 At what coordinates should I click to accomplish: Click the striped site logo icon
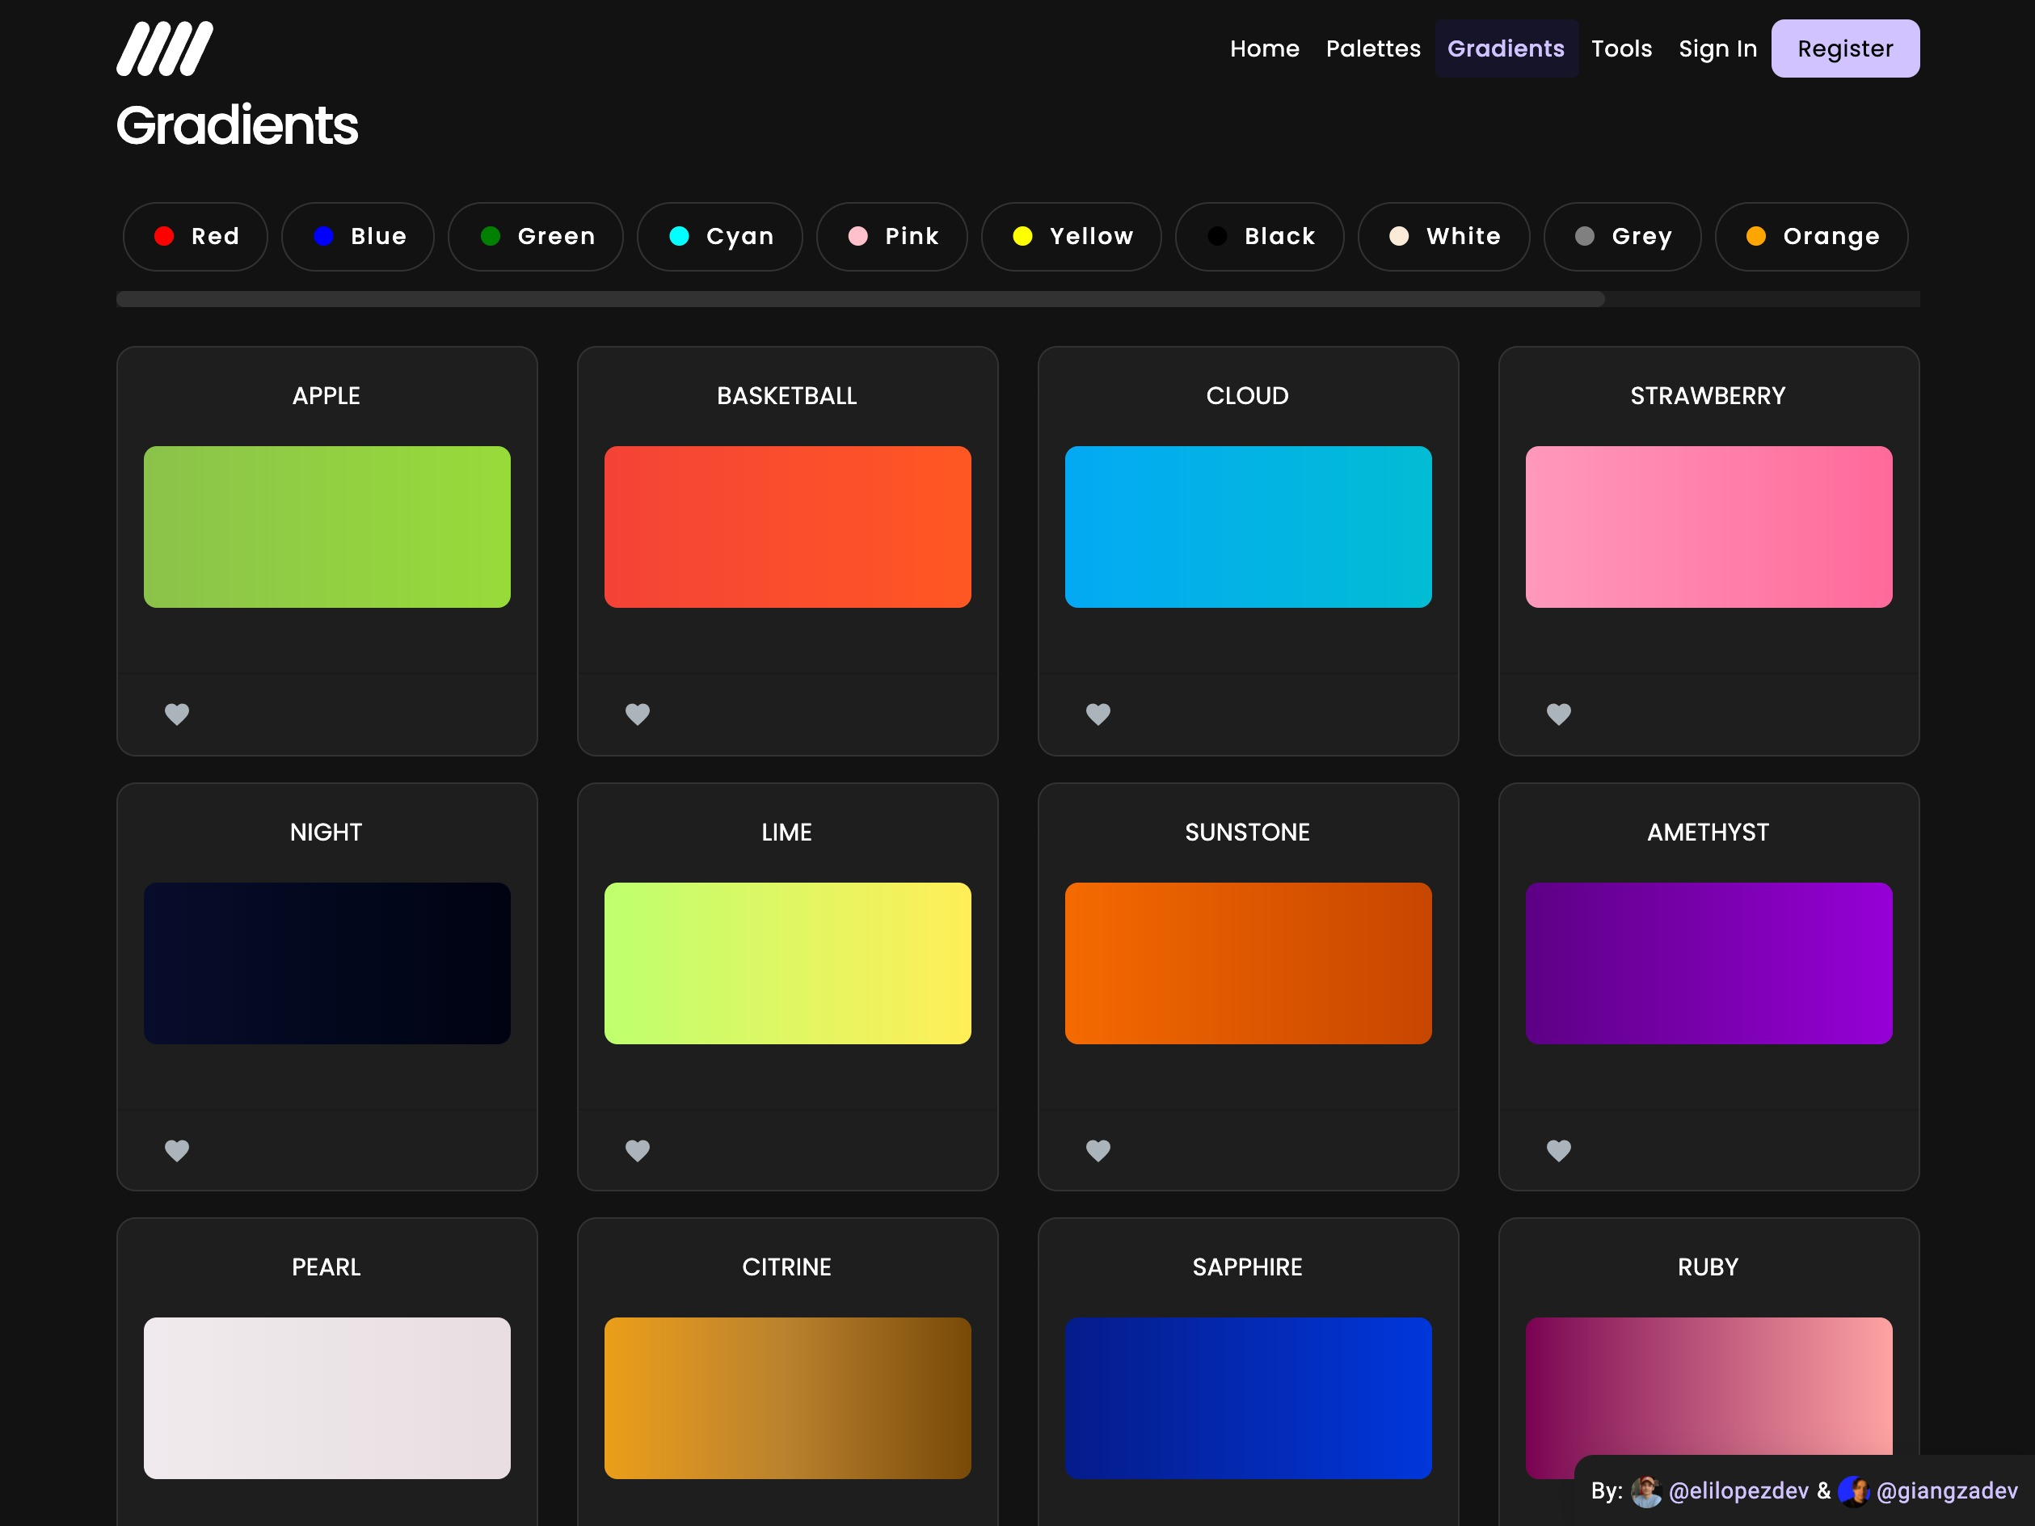pyautogui.click(x=165, y=48)
